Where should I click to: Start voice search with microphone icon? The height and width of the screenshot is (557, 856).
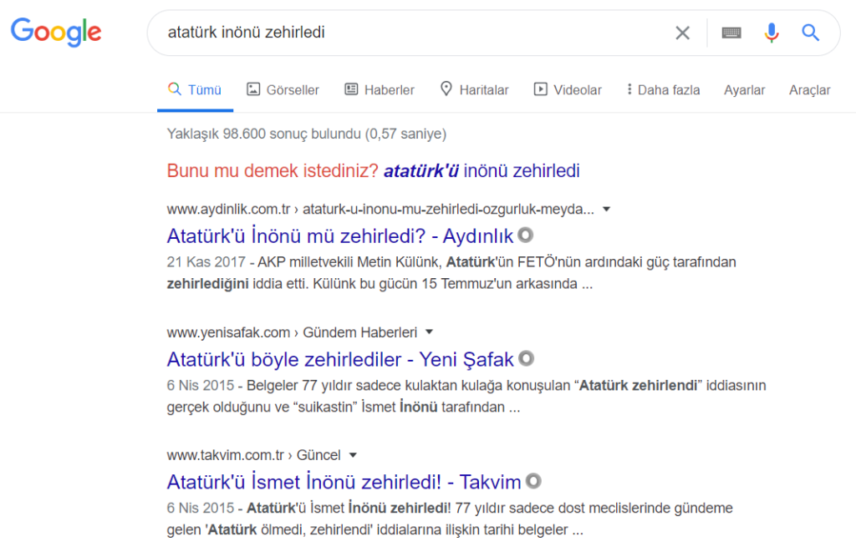(772, 33)
